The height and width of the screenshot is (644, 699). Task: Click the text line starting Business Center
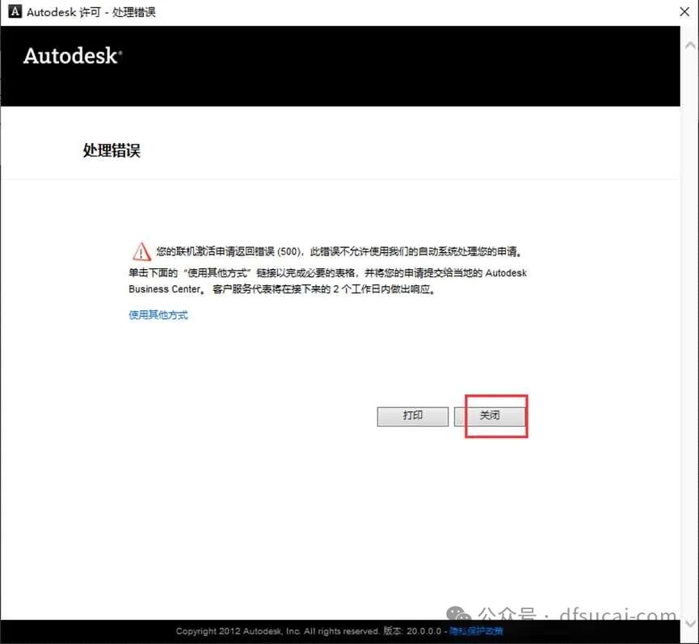coord(282,289)
